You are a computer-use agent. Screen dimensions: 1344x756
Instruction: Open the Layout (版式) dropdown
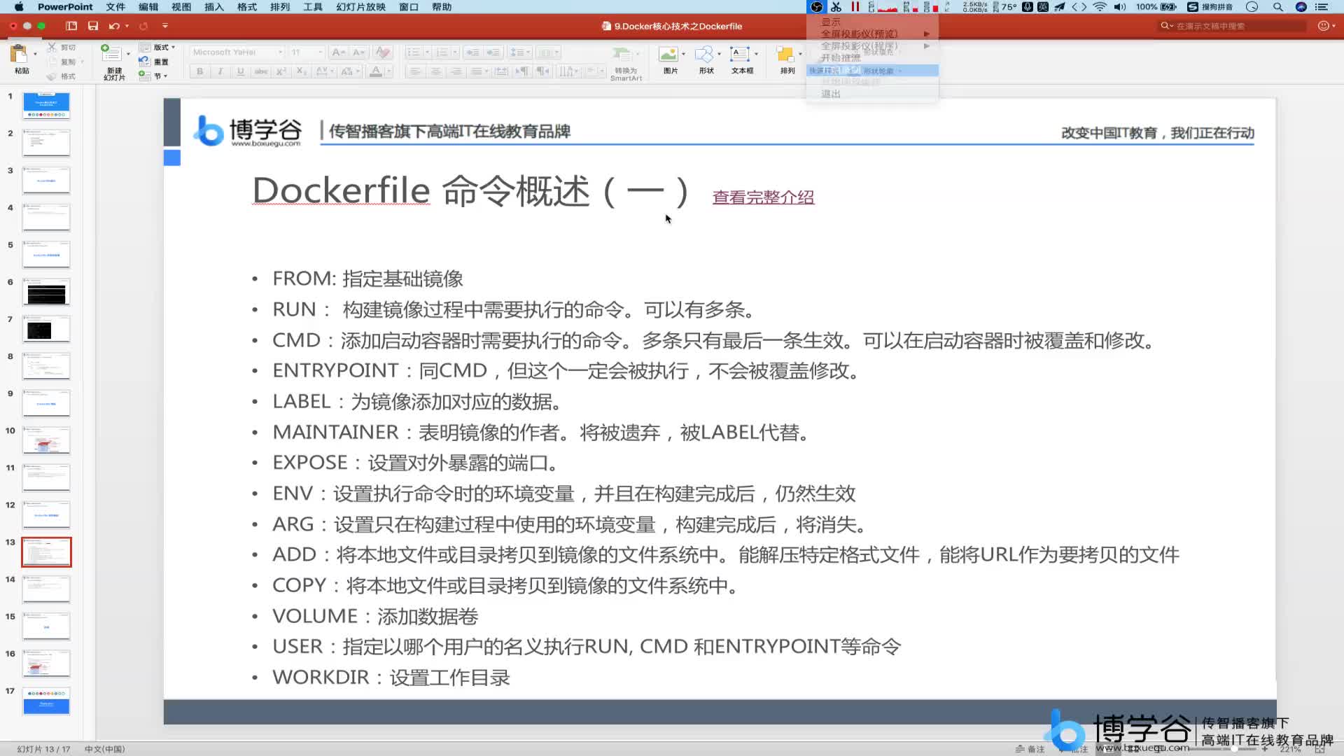[157, 48]
